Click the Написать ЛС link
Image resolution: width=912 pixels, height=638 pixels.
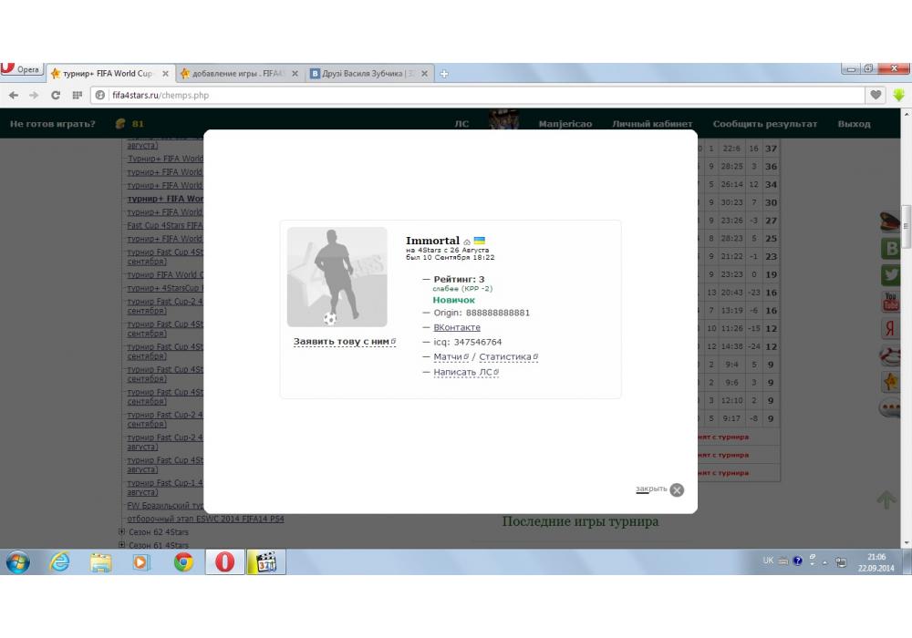[465, 372]
